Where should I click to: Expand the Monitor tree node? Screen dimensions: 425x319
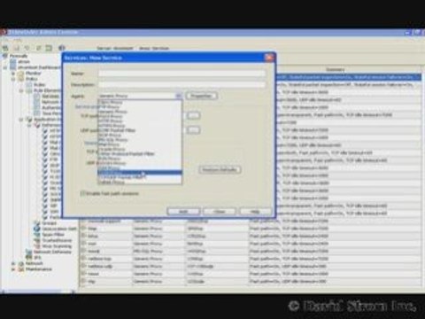(13, 73)
